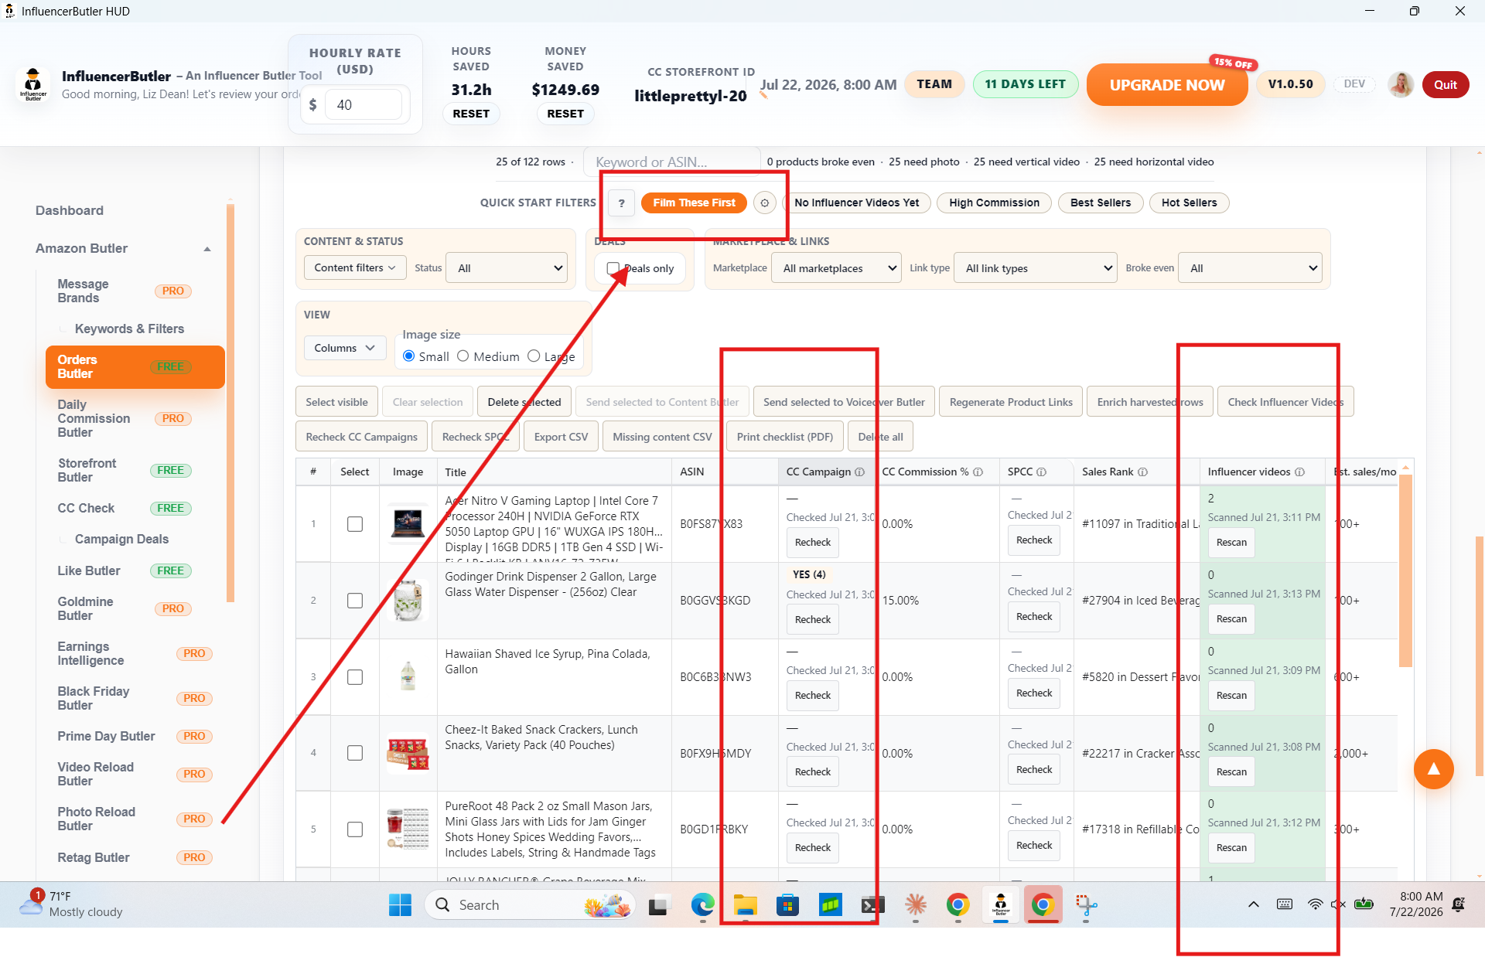Click the hourly rate input field
Screen dimensions: 1485x957
[364, 104]
